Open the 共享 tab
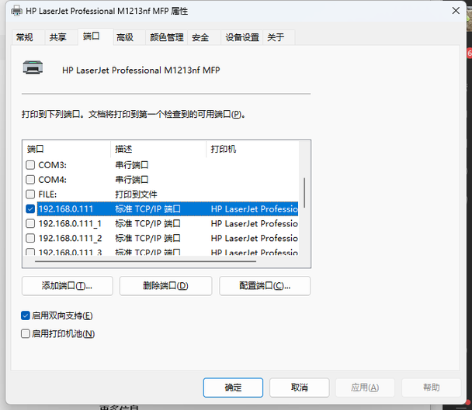This screenshot has width=472, height=410. [58, 37]
